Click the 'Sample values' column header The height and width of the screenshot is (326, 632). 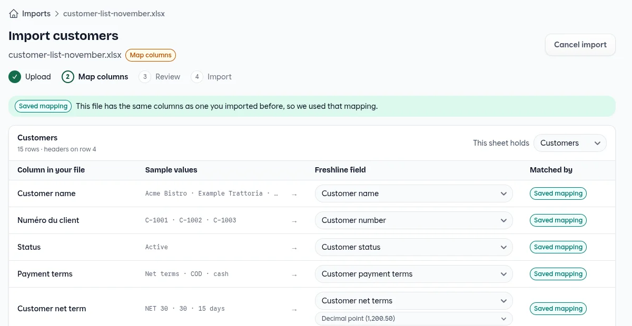coord(171,170)
